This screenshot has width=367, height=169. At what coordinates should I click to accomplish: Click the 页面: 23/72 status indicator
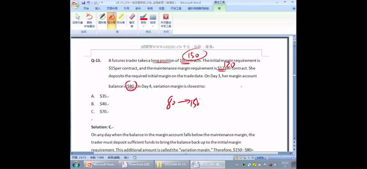coord(79,158)
